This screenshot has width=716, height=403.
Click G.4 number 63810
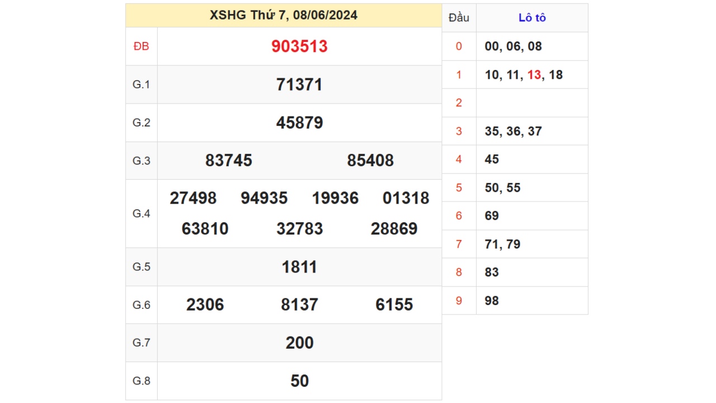tap(205, 229)
